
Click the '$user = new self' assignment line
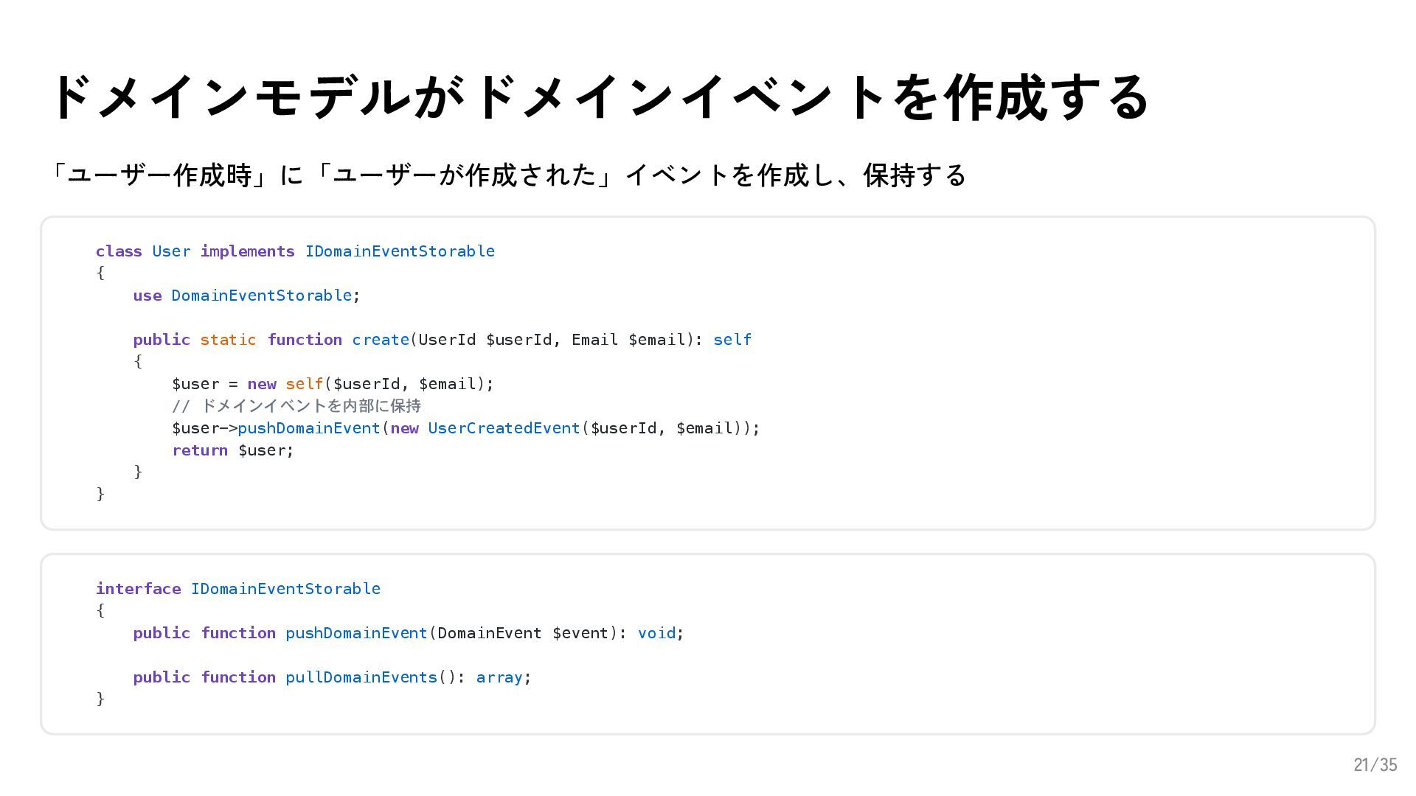click(x=333, y=384)
